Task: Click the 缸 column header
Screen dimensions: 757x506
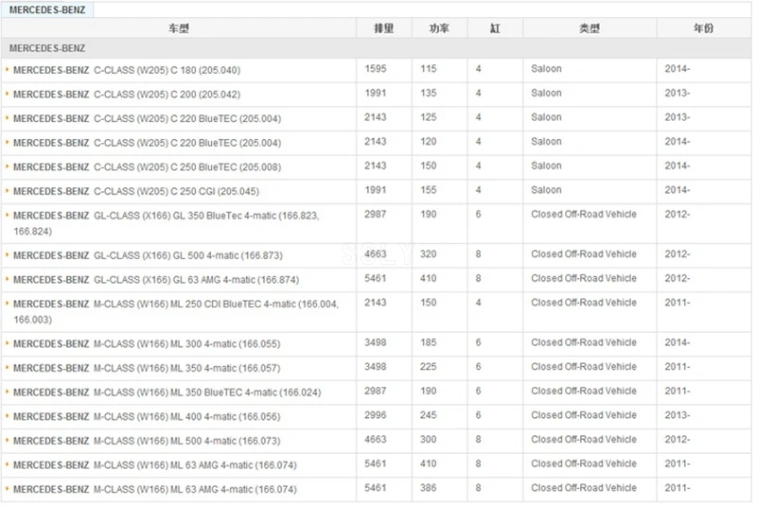Action: pos(495,28)
